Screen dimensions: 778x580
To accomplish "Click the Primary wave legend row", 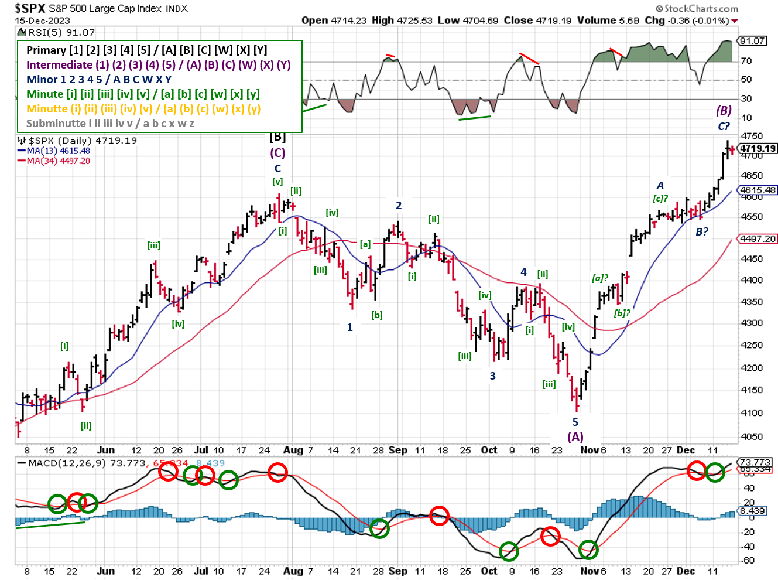I will pos(146,50).
